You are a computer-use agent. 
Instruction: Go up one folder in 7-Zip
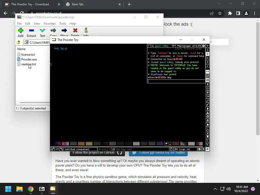point(19,42)
